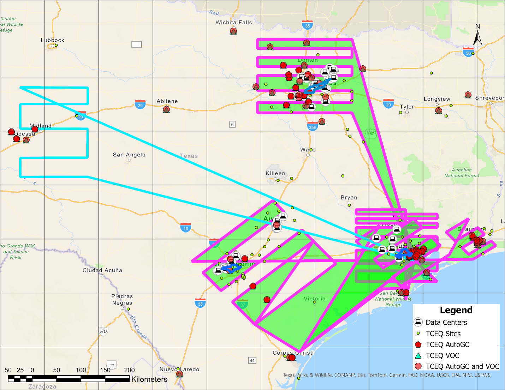Image resolution: width=505 pixels, height=390 pixels.
Task: Pick the TCEQ VOC cyan triangle legend symbol
Action: [x=418, y=355]
